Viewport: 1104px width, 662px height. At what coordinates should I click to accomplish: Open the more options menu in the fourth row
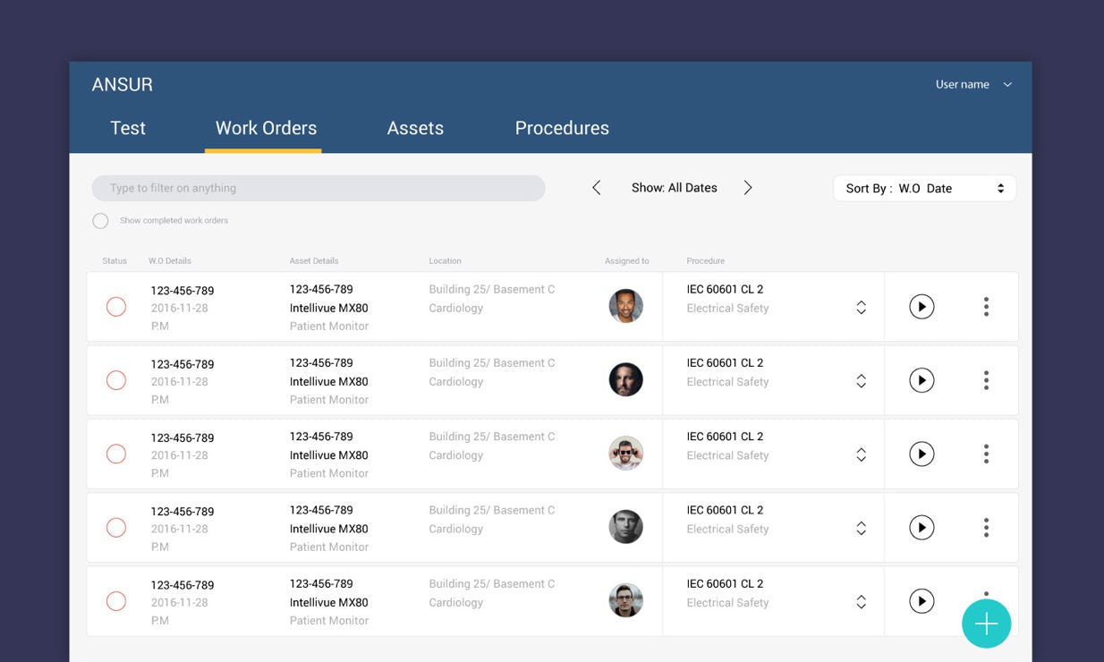coord(986,528)
